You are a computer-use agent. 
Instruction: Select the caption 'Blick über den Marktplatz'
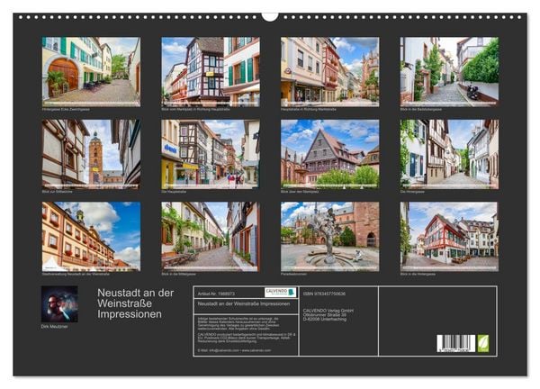click(x=300, y=192)
